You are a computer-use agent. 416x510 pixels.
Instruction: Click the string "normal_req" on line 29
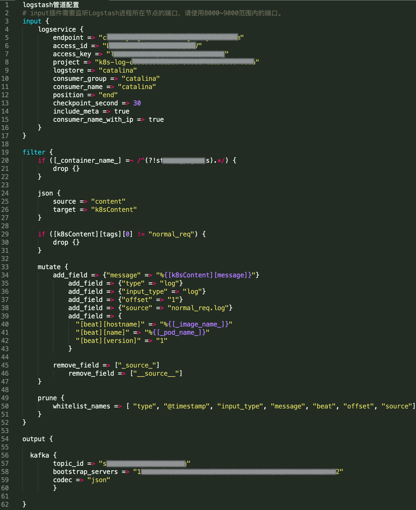pos(171,234)
